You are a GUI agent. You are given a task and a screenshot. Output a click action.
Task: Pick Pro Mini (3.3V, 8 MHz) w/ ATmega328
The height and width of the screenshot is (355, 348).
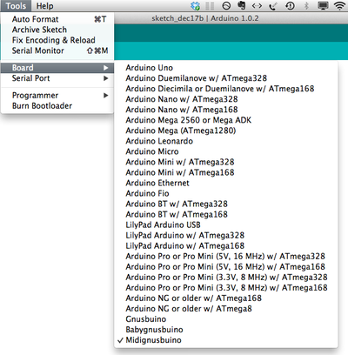point(226,277)
